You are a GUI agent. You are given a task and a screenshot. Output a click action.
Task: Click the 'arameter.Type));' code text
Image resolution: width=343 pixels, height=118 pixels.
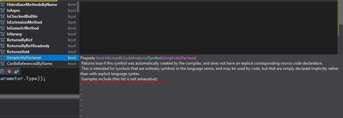[x=23, y=79]
